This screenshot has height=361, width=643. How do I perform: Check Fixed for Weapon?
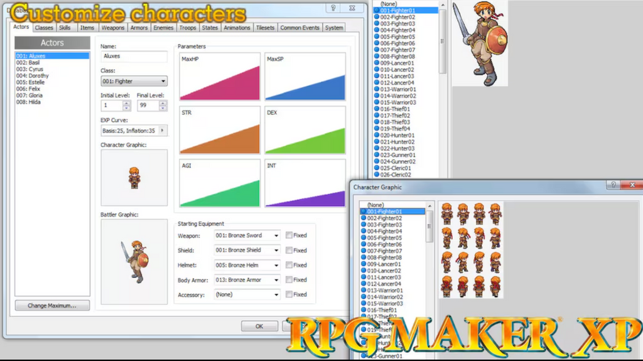click(289, 235)
